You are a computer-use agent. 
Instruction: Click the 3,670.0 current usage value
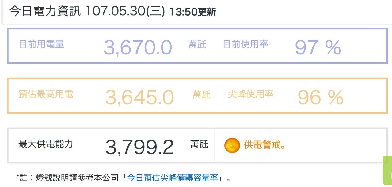138,47
